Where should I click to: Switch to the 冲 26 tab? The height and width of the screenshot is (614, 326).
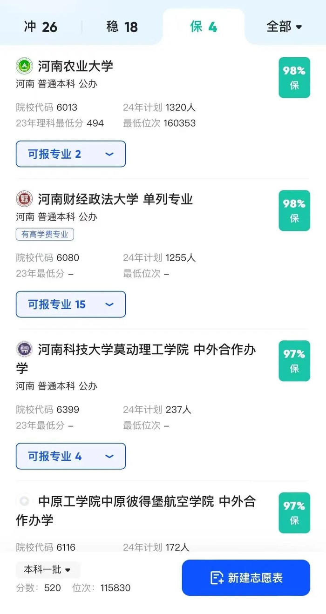(x=41, y=27)
